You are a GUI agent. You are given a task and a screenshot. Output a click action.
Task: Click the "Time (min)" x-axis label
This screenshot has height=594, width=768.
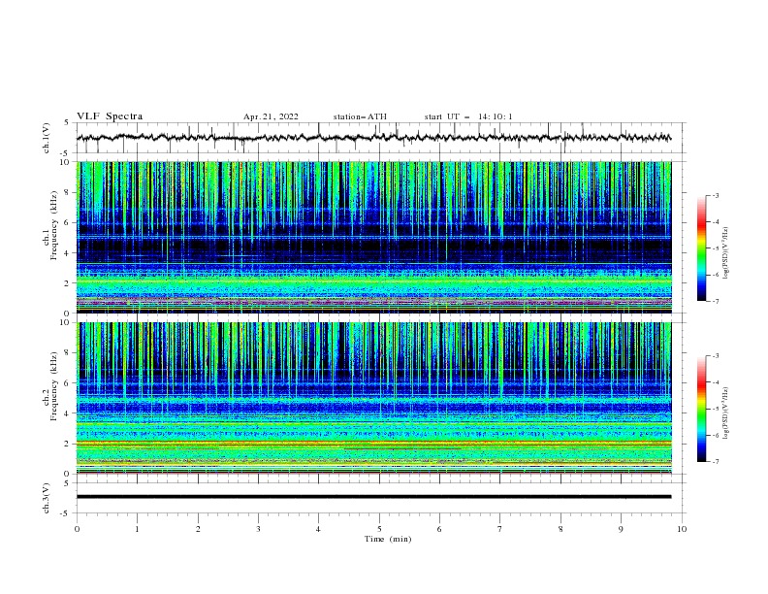click(x=388, y=539)
